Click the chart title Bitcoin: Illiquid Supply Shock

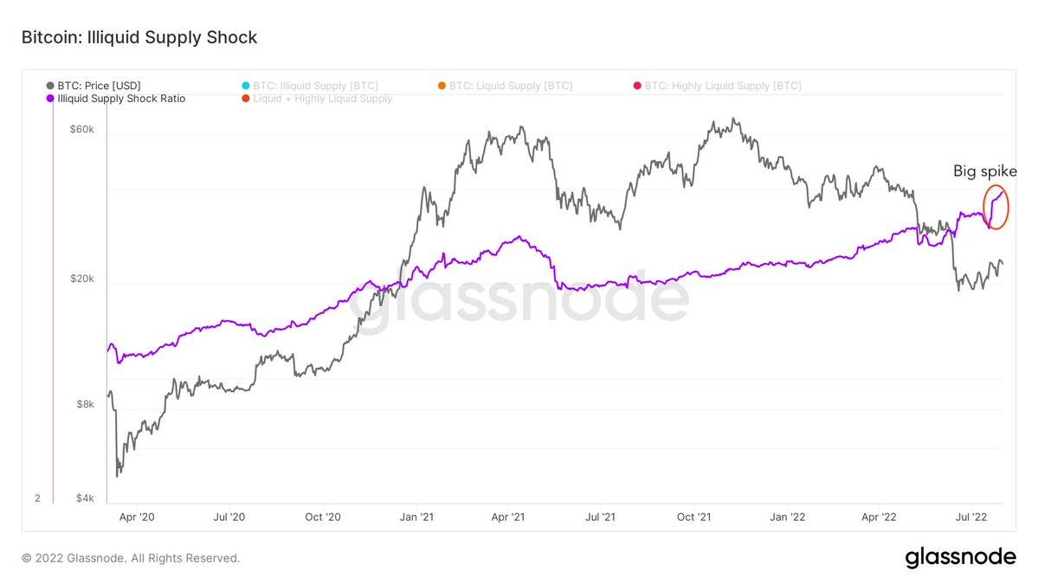click(x=139, y=38)
